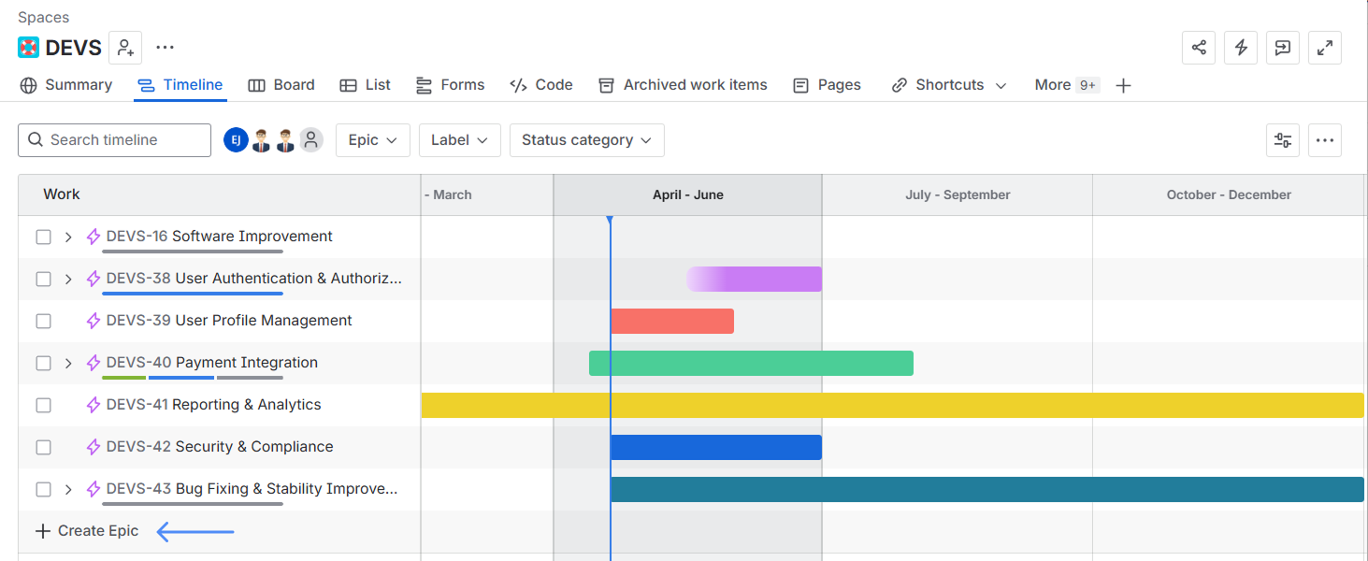
Task: Enter full screen with the expand arrows icon
Action: tap(1325, 48)
